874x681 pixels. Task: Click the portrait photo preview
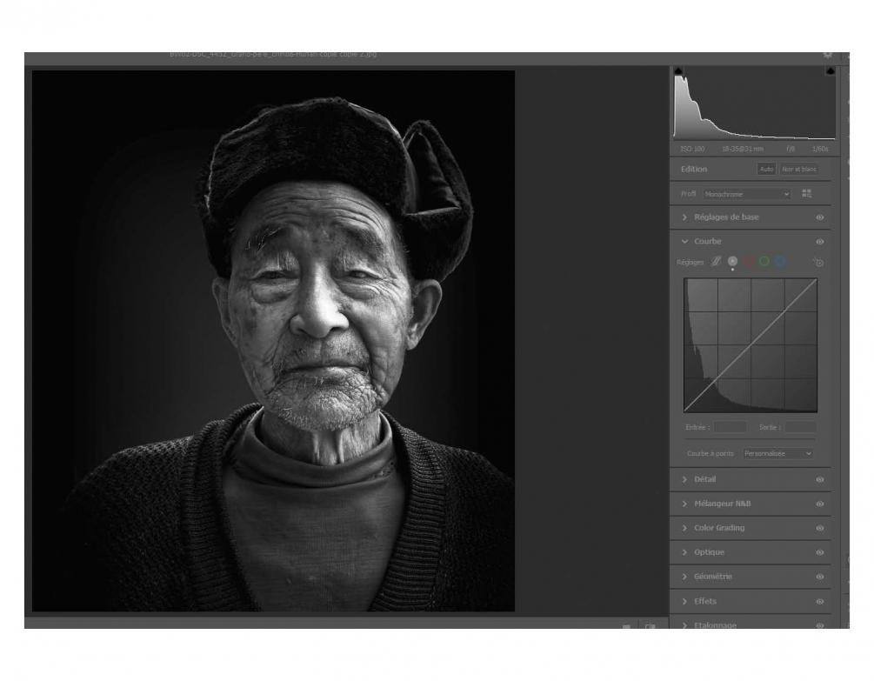coord(273,341)
